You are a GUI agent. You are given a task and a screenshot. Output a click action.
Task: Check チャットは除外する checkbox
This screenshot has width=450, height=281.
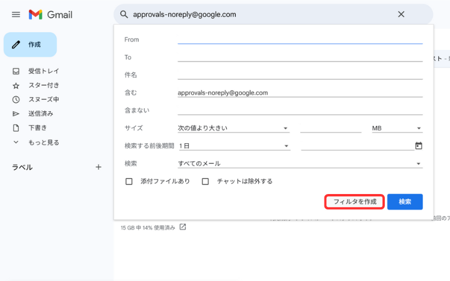pos(205,181)
